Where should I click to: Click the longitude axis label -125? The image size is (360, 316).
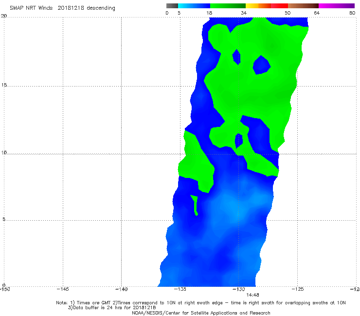298,289
